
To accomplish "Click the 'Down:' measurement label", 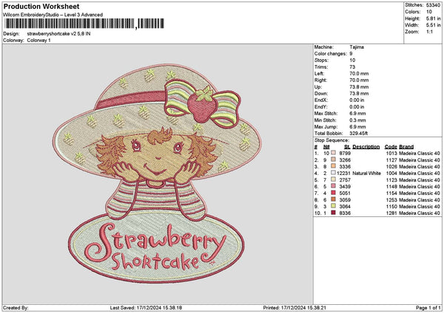I will 321,94.
